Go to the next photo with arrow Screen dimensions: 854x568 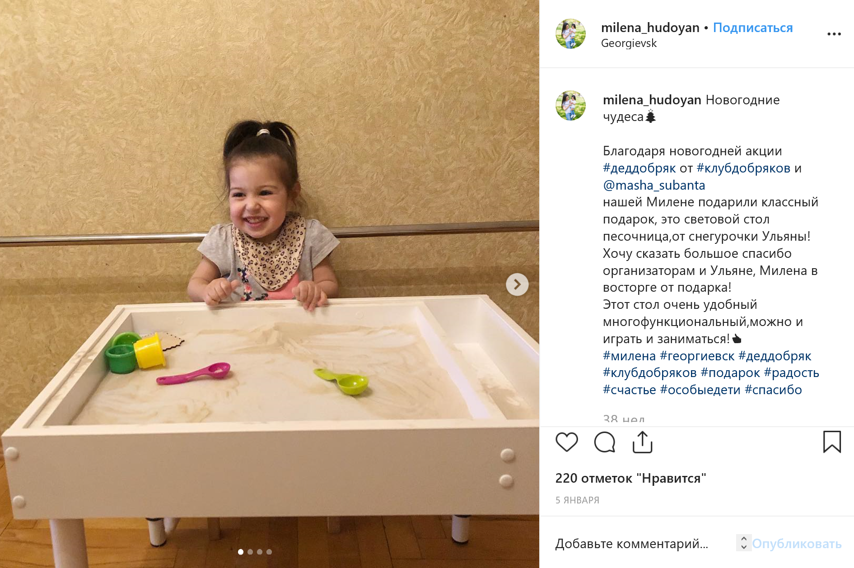[517, 284]
